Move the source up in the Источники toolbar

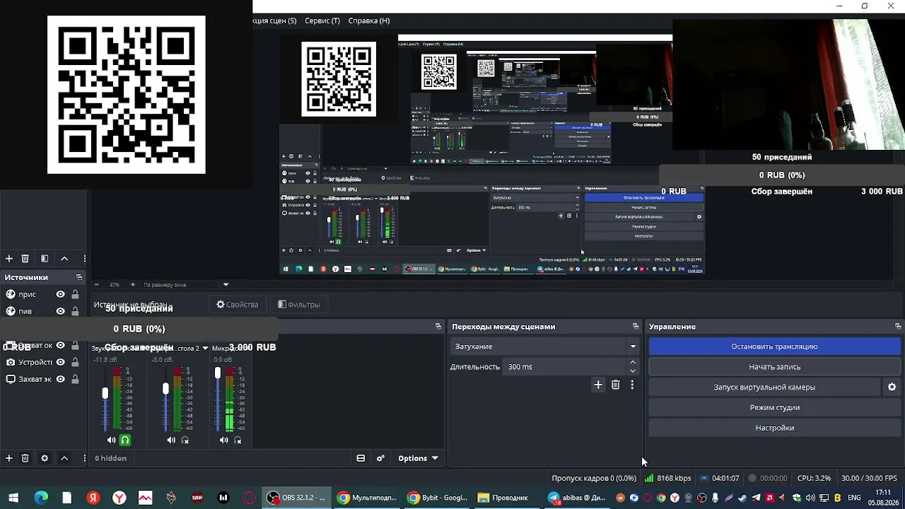coord(64,458)
